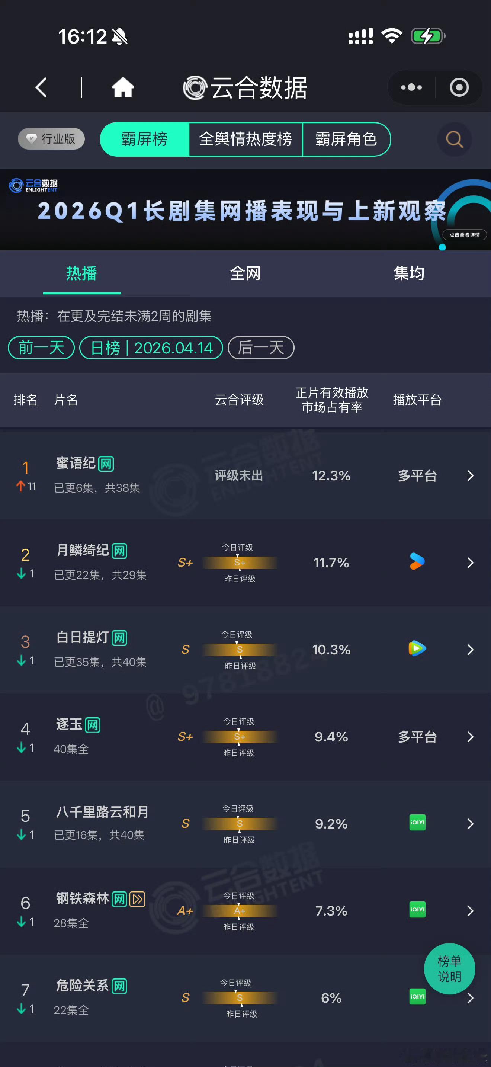
Task: Expand the 危险关系 row details
Action: 470,998
